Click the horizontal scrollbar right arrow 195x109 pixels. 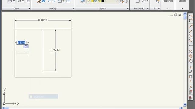[181, 108]
